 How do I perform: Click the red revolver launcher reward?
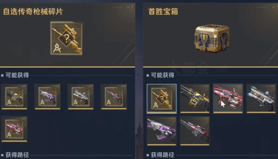coord(228,99)
